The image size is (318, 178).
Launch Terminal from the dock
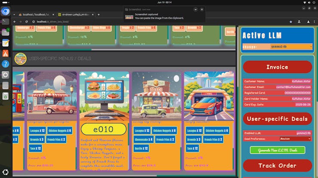click(6, 21)
